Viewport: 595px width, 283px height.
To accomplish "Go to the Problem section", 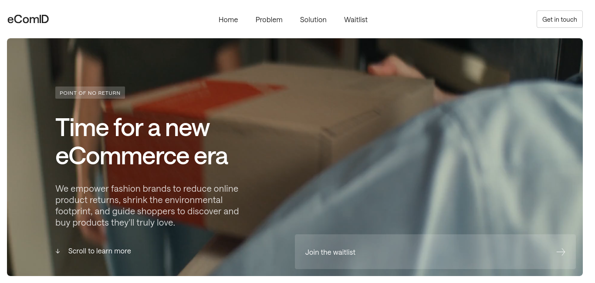I will pyautogui.click(x=269, y=20).
